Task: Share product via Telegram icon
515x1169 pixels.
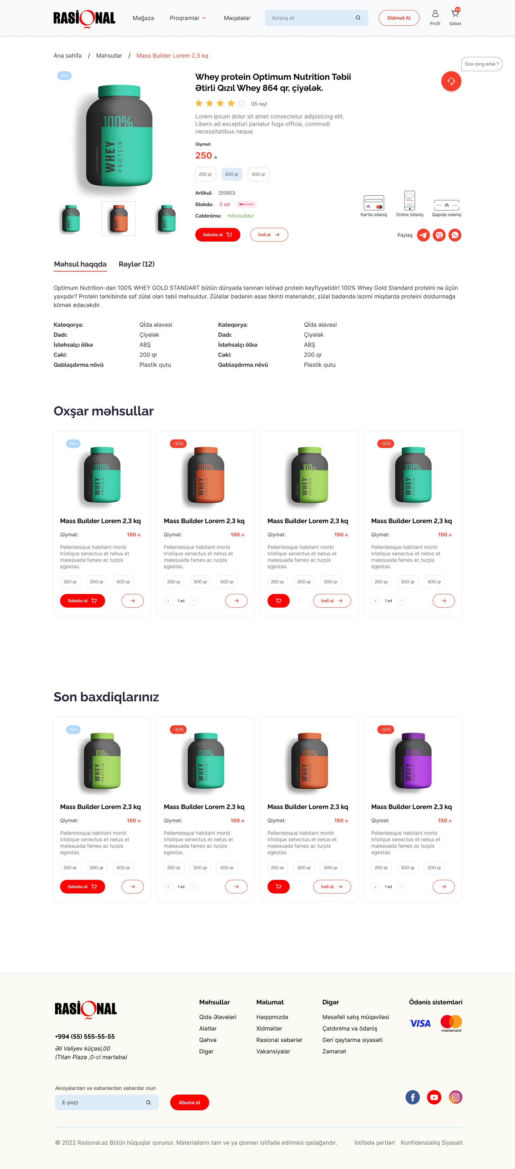Action: pos(423,235)
